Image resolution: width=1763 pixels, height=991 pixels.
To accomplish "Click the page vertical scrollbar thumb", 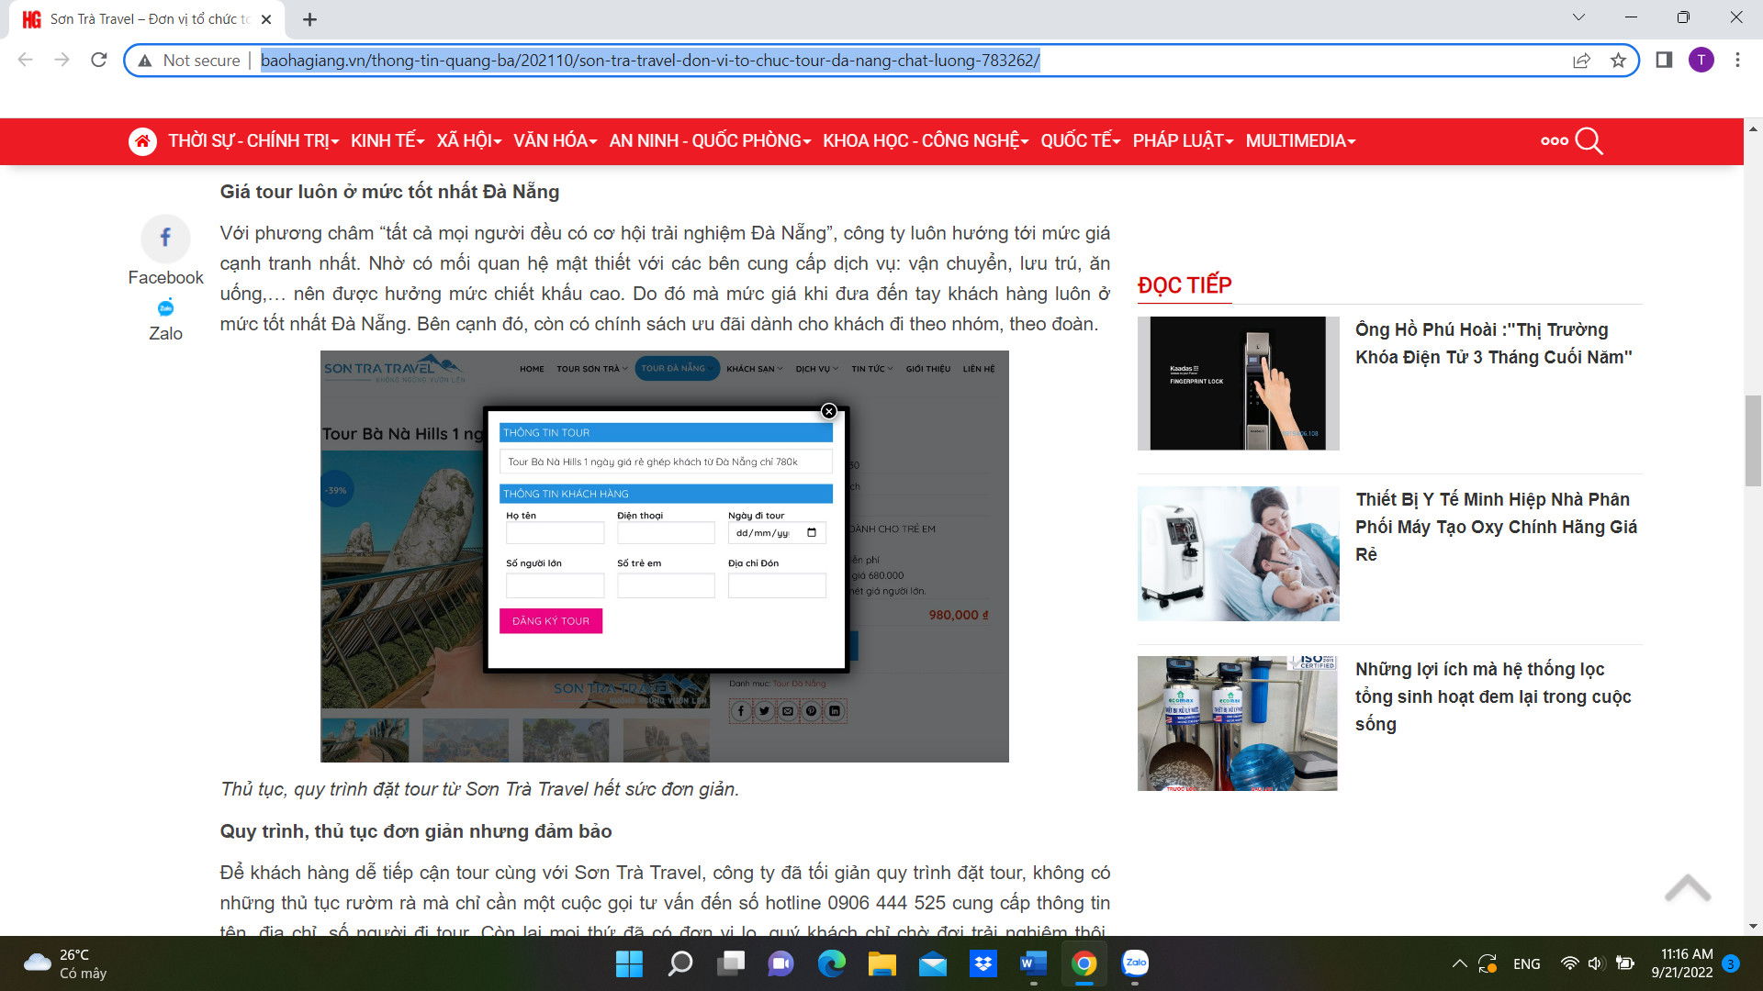I will click(1753, 440).
